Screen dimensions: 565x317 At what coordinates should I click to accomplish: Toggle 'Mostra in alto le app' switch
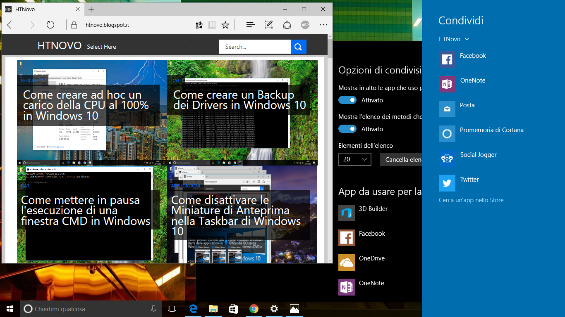(x=347, y=100)
